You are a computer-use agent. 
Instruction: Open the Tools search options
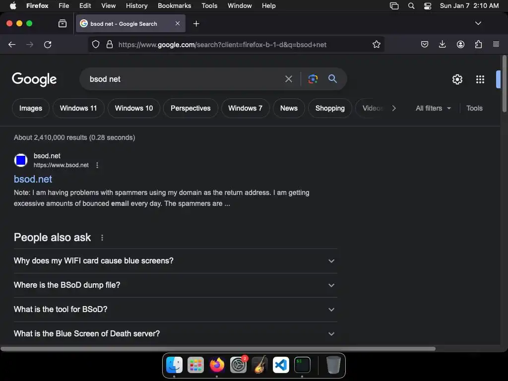(x=474, y=108)
